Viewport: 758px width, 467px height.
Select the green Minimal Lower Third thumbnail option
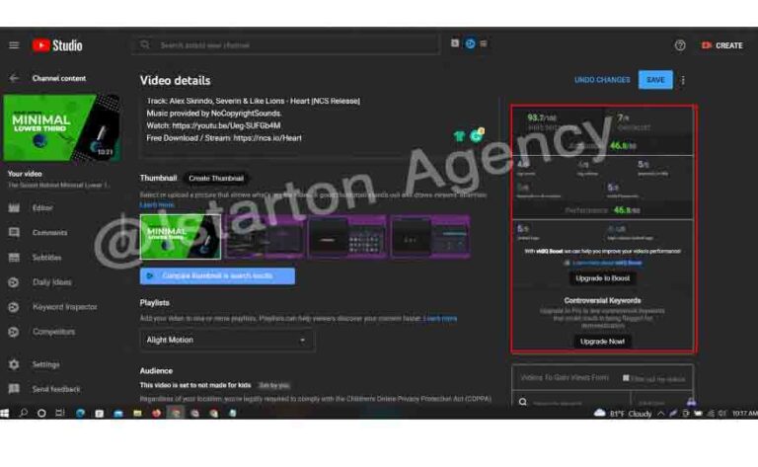coord(181,237)
